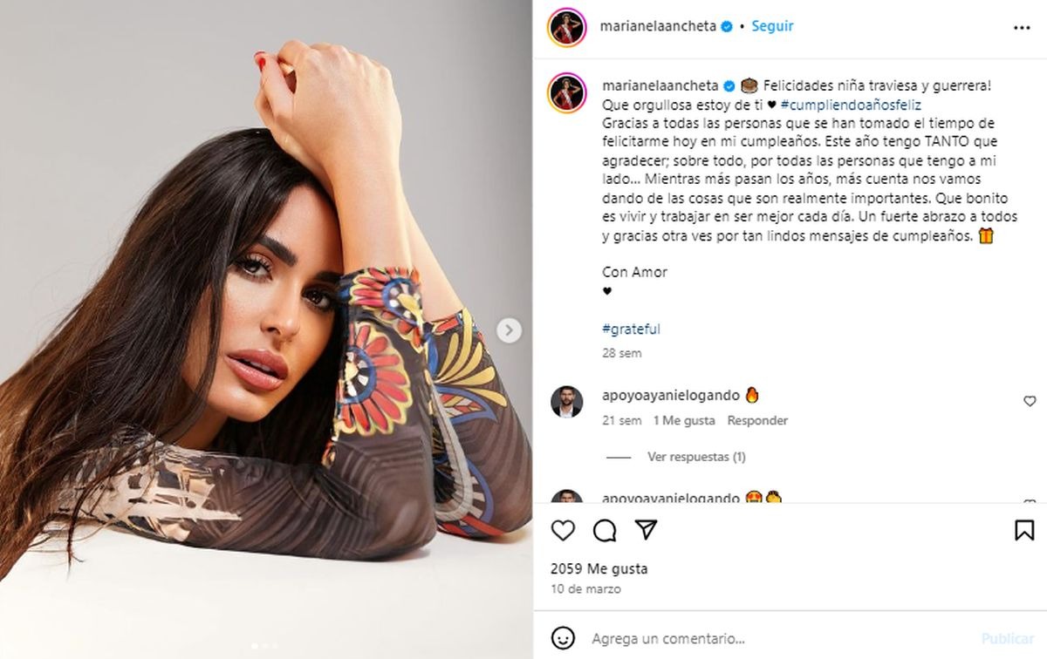
Task: Like the first apoyoayanielogando comment
Action: [1030, 402]
